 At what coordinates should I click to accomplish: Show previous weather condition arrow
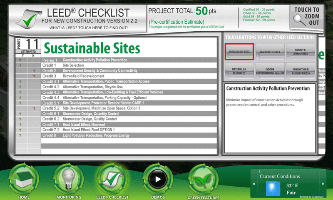[254, 184]
